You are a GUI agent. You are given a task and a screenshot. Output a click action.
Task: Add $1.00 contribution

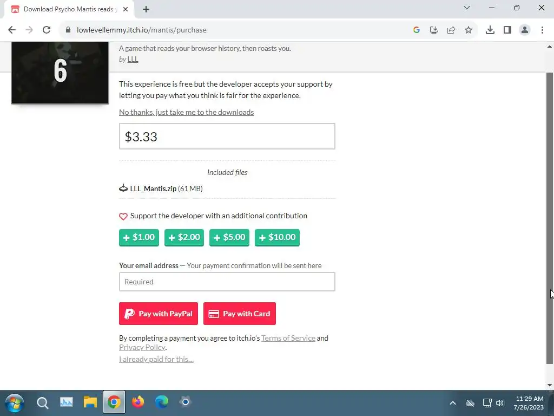tap(139, 237)
